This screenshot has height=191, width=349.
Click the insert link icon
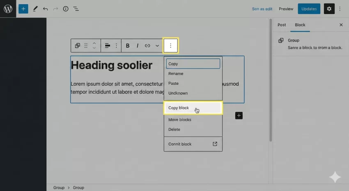[147, 46]
